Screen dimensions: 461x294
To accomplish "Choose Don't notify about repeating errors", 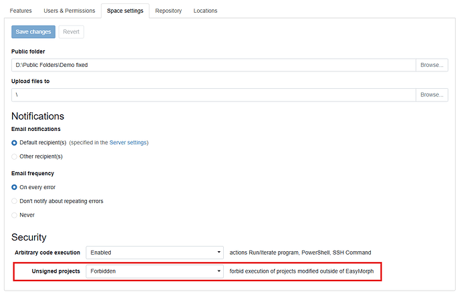I will point(15,201).
